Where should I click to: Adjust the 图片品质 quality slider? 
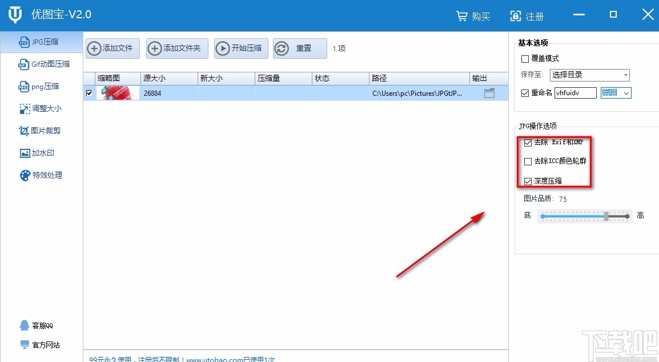click(x=607, y=217)
